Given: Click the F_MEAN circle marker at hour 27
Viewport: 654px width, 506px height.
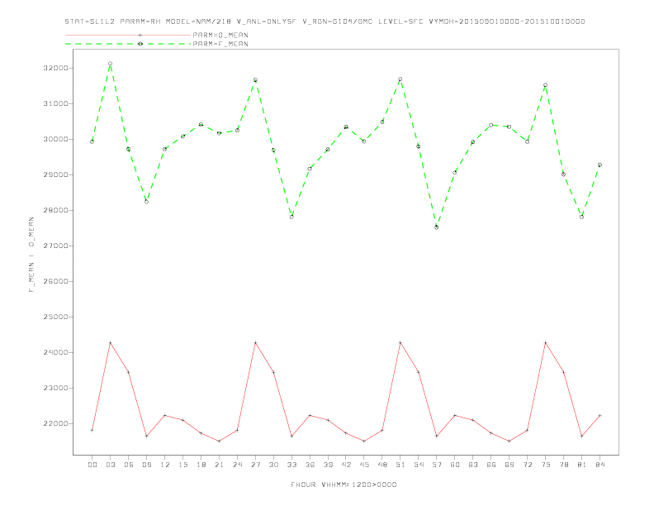Looking at the screenshot, I should click(255, 79).
